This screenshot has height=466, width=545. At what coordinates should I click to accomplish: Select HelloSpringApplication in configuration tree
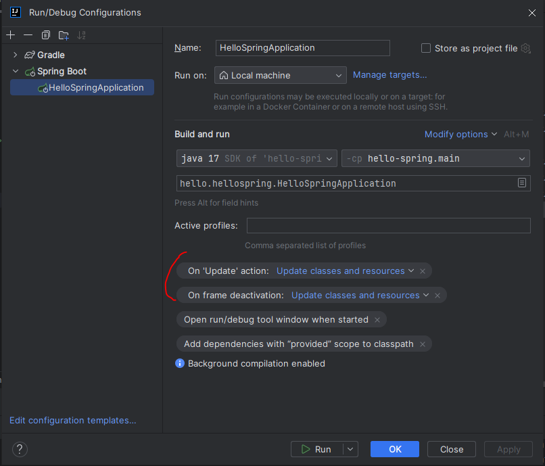tap(82, 87)
